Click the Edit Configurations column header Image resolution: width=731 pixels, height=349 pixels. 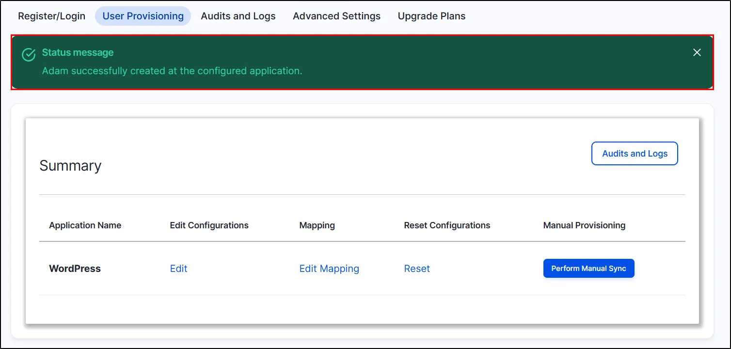[209, 225]
